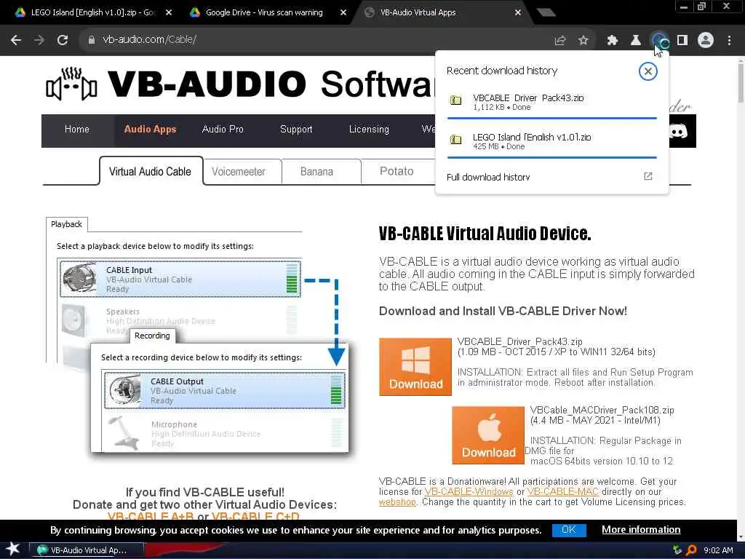
Task: Close the Recent download history popup
Action: click(x=648, y=71)
